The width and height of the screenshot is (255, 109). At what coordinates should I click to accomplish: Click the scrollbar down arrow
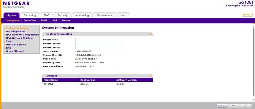click(253, 100)
